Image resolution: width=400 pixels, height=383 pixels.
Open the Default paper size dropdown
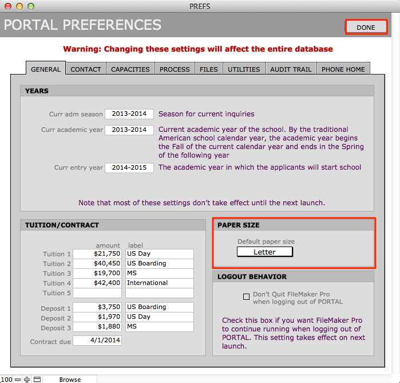tap(264, 252)
